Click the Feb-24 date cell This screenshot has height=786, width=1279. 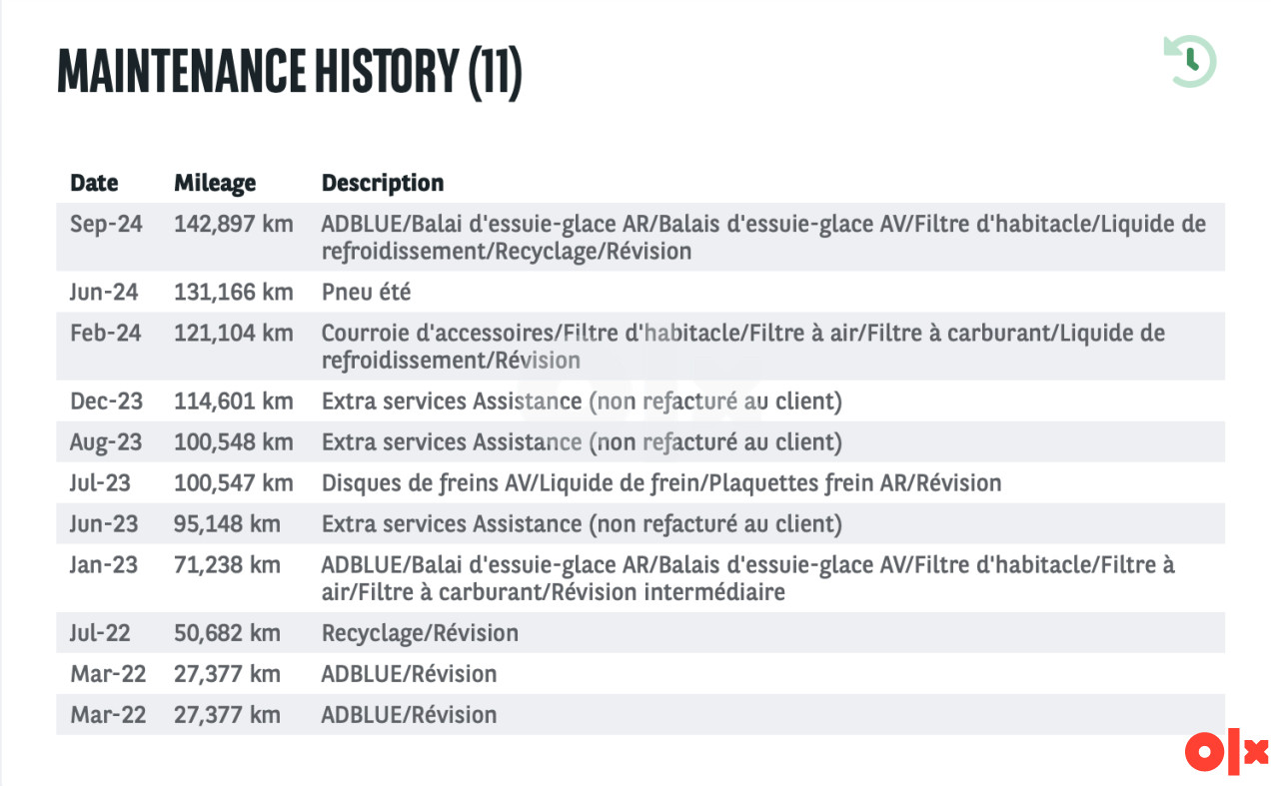106,334
